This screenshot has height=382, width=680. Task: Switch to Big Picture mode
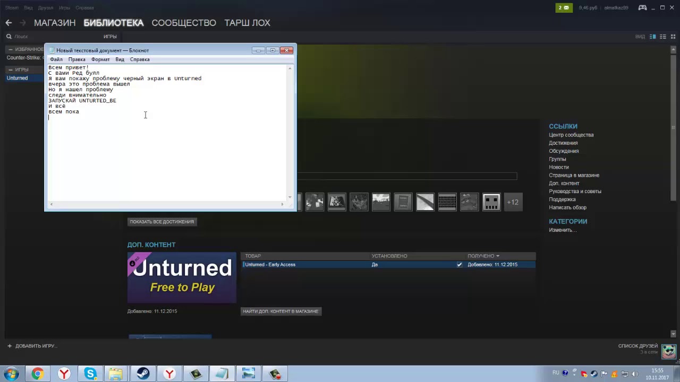[x=642, y=7]
